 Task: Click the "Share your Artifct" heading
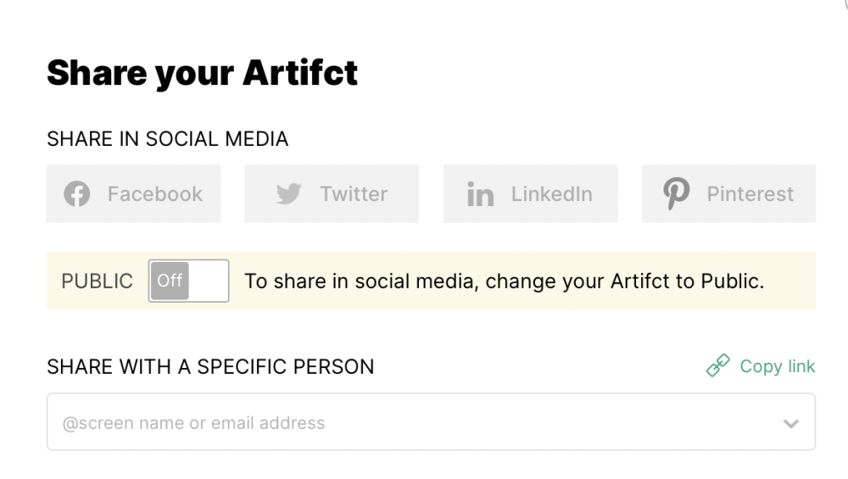click(203, 73)
